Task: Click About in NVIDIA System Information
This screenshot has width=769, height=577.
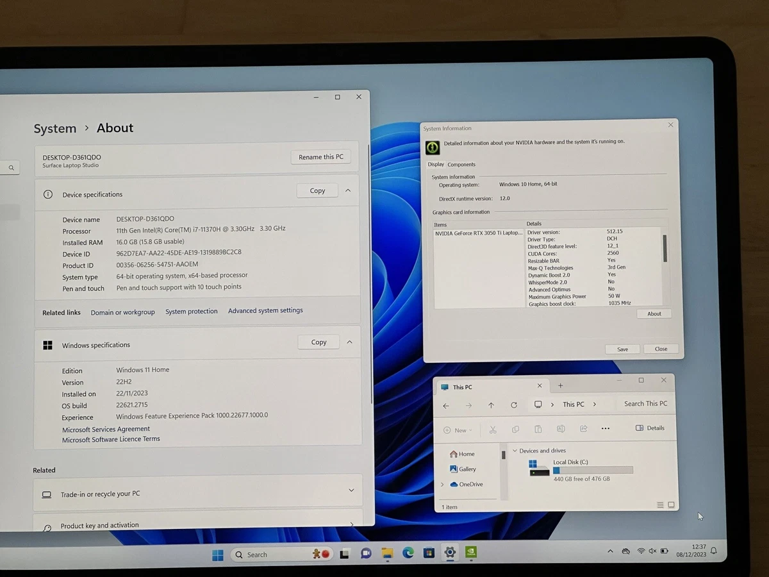Action: pyautogui.click(x=654, y=314)
